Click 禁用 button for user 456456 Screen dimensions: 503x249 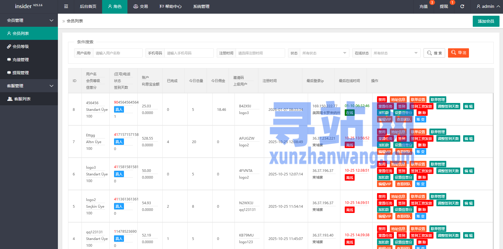382,100
